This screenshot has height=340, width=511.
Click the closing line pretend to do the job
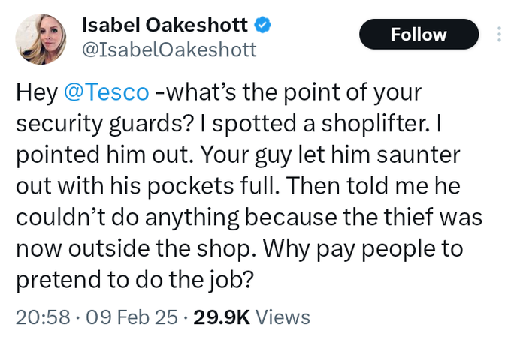pyautogui.click(x=135, y=280)
